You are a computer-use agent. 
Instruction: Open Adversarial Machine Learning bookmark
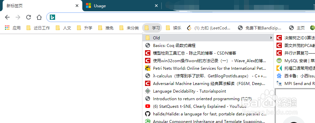208,83
